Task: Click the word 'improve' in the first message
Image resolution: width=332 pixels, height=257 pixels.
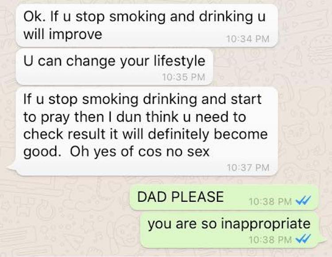Action: tap(76, 35)
